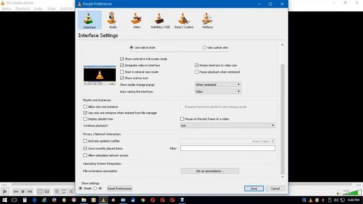Open the Audio menu in VLC menu bar
Viewport: 363px width, 204px height.
pyautogui.click(x=39, y=8)
